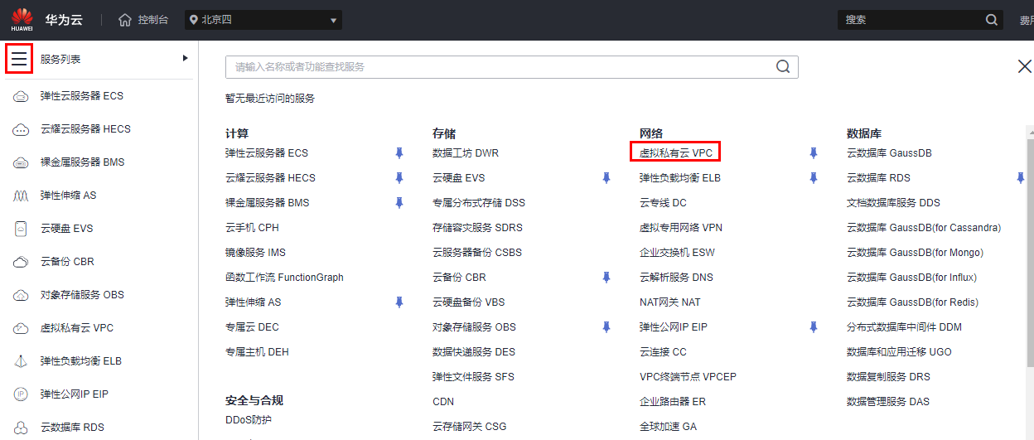Open 云服务器备份 CSBS

pyautogui.click(x=477, y=253)
